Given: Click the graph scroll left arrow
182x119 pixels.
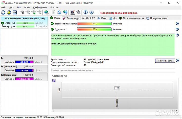Looking at the screenshot, I should pos(53,111).
